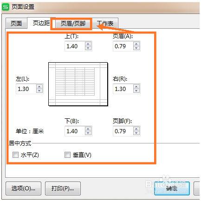The height and width of the screenshot is (201, 201).
Task: Click the WPS Spreadsheets logo icon
Action: 6,7
